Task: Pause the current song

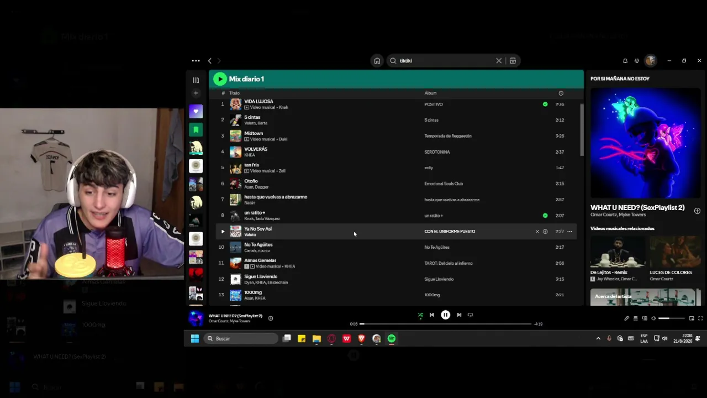Action: click(x=445, y=315)
